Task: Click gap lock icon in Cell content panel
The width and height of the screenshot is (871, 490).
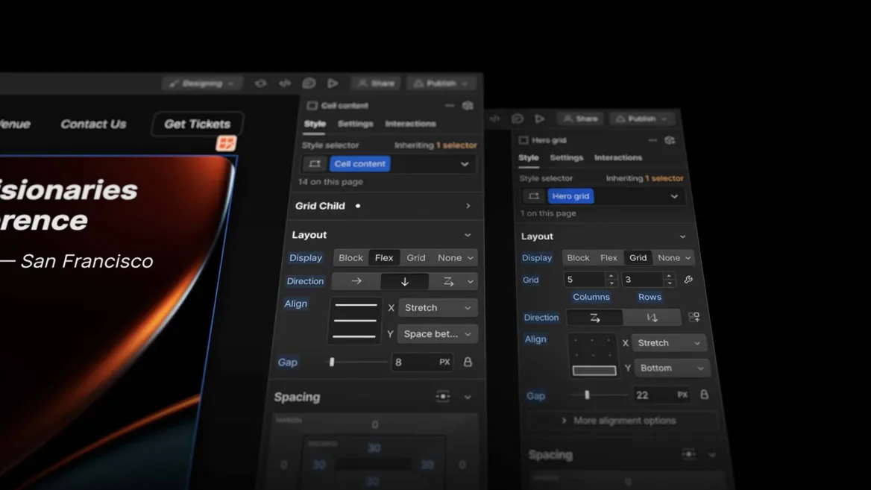Action: [x=468, y=362]
